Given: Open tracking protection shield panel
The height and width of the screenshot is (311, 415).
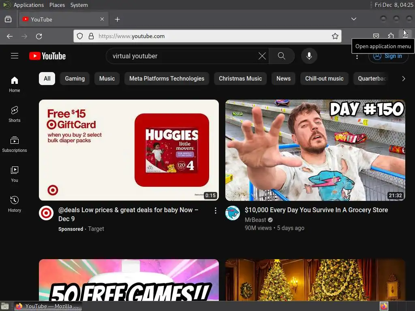Looking at the screenshot, I should point(80,36).
